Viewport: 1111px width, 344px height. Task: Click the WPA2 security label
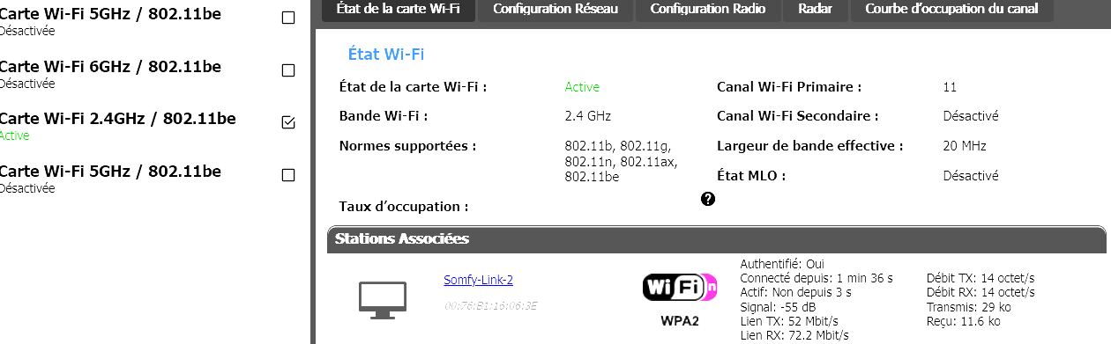click(x=680, y=321)
